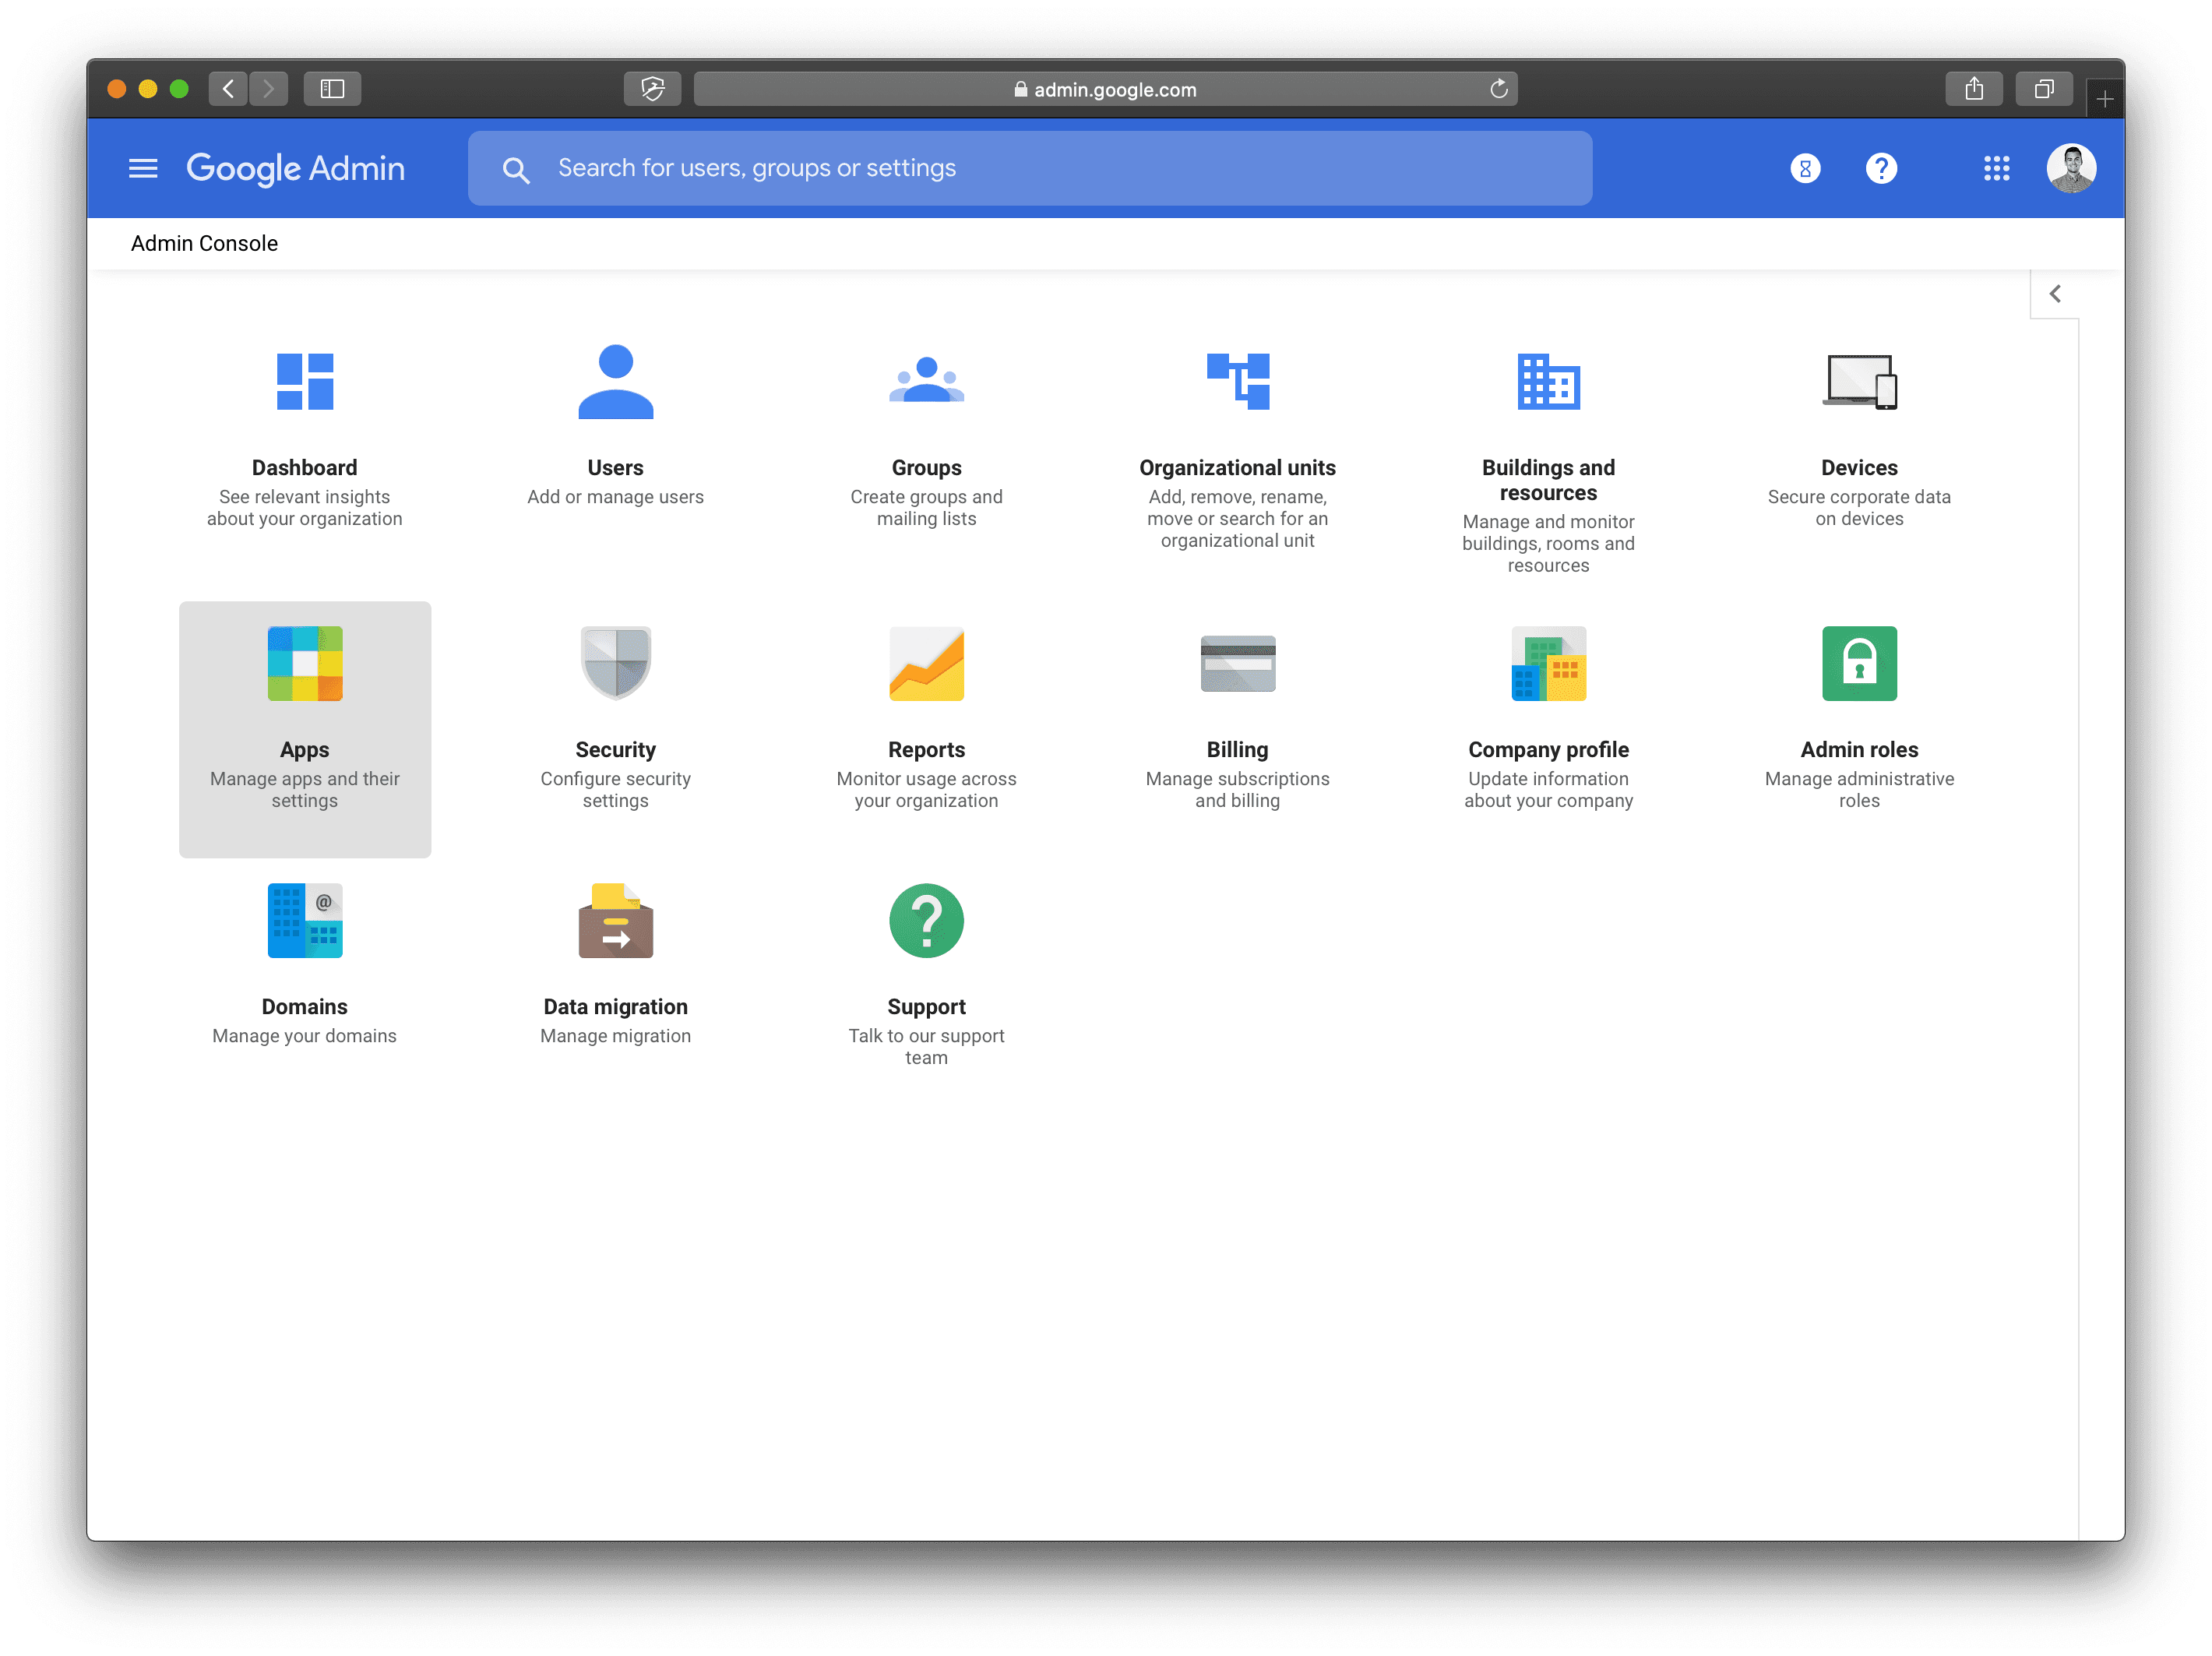Click the Help button in the header

coord(1881,168)
